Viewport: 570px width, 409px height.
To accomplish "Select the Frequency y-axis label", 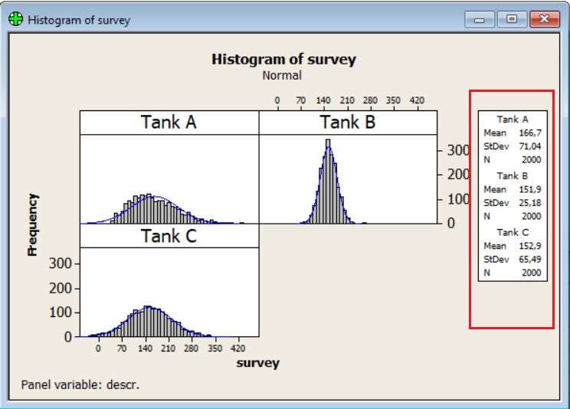I will [32, 224].
